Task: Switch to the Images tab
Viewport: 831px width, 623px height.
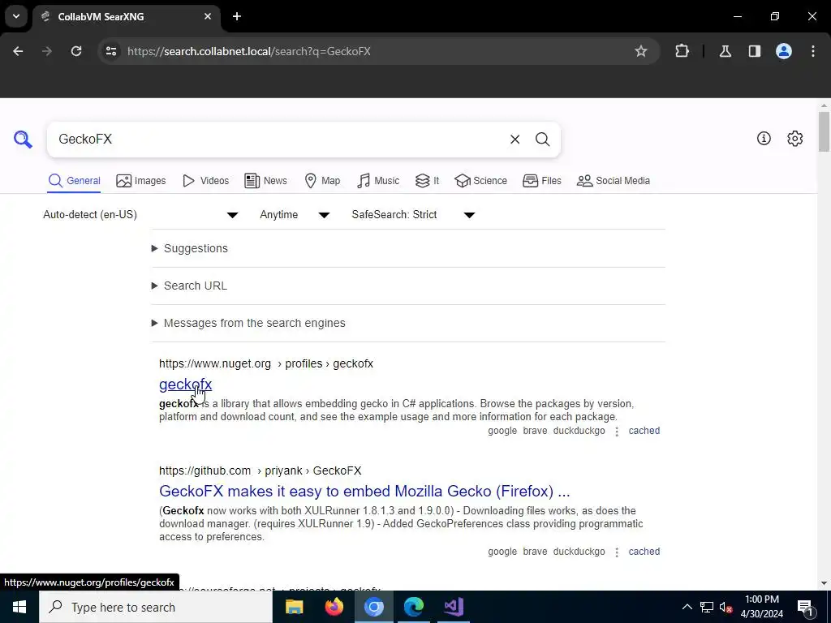Action: [141, 181]
